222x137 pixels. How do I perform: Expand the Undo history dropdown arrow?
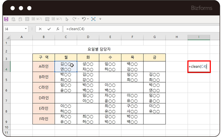point(88,19)
